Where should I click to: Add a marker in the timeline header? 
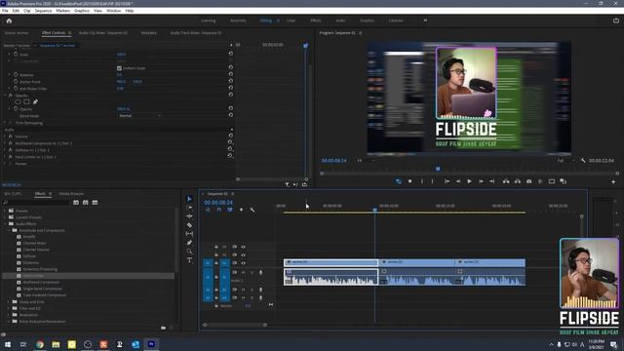click(241, 210)
